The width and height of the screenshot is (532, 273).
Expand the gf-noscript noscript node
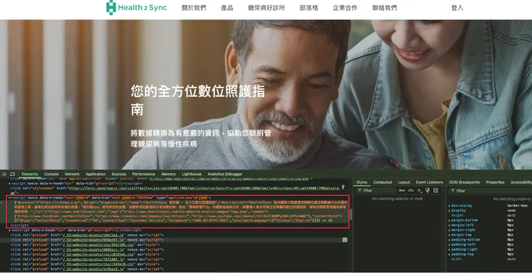point(9,231)
